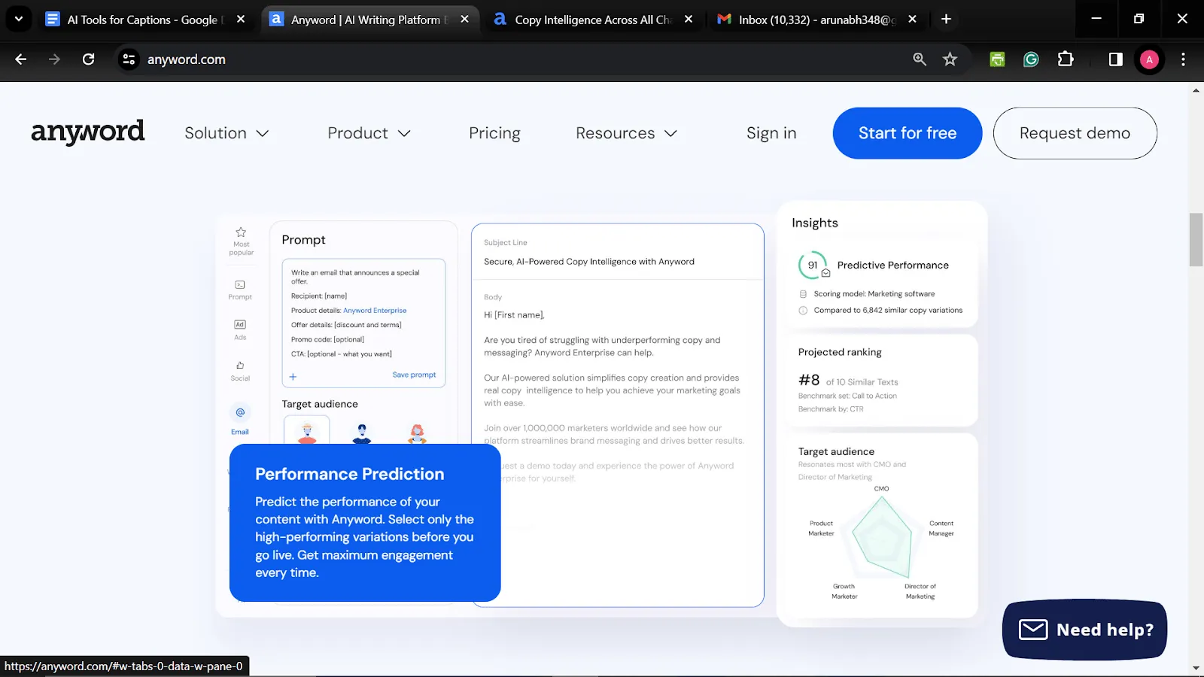The height and width of the screenshot is (677, 1204).
Task: Click the Sign in link
Action: tap(771, 133)
